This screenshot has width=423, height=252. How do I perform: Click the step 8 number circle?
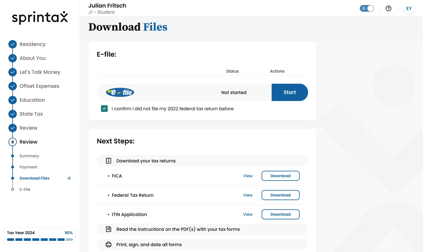tap(12, 142)
